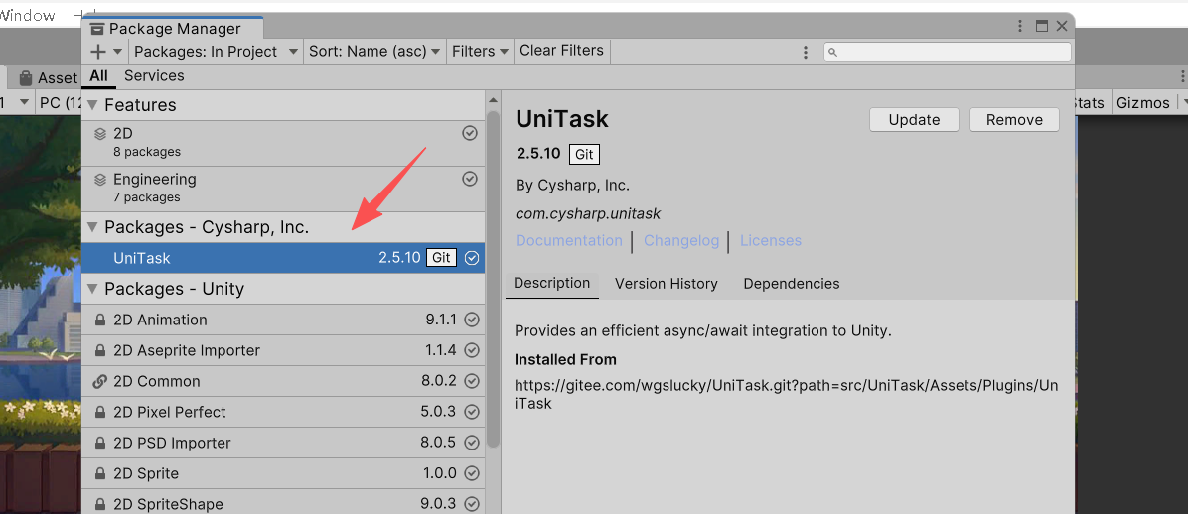Click the lock icon beside 2D Animation
The width and height of the screenshot is (1188, 514).
pyautogui.click(x=100, y=321)
